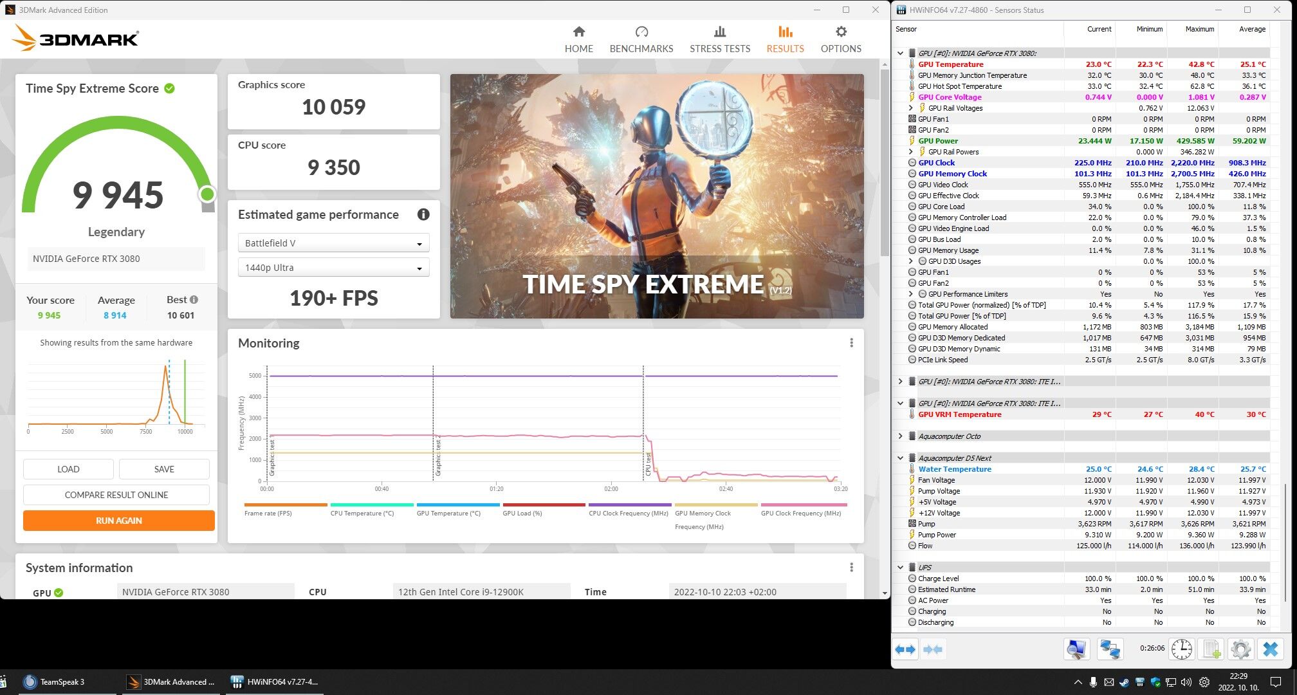Click Steam tray icon
Image resolution: width=1297 pixels, height=695 pixels.
(x=1124, y=682)
